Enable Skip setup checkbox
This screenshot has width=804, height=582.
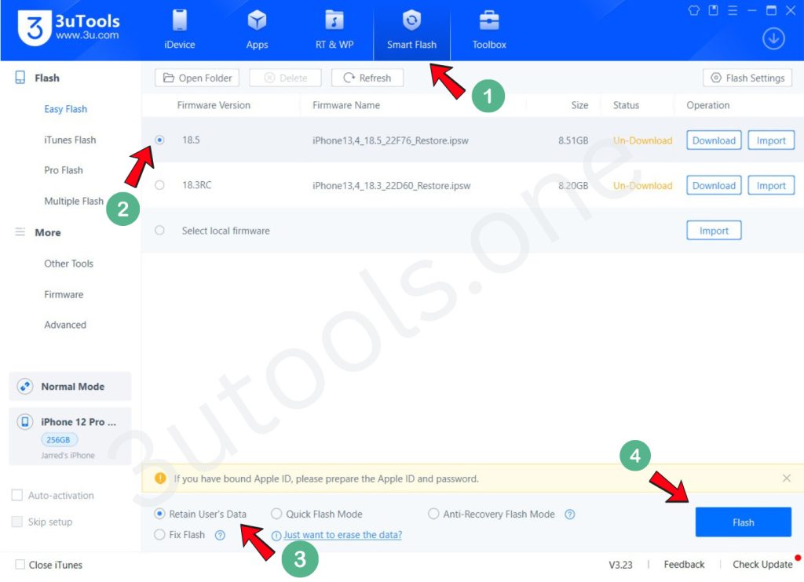(17, 522)
